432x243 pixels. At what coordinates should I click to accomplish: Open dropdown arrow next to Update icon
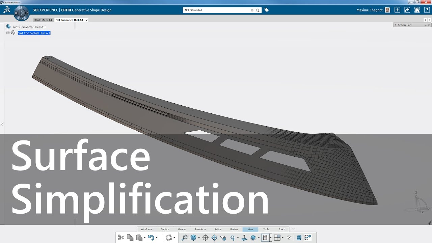(174, 238)
